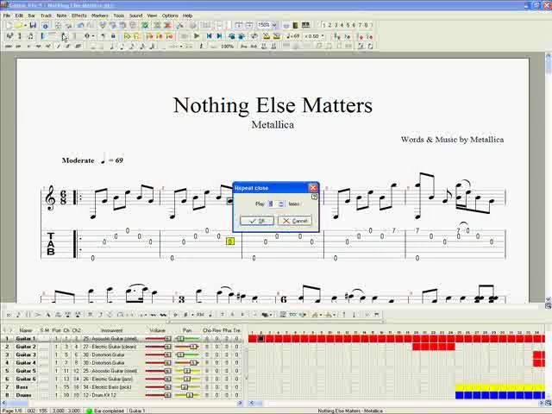This screenshot has width=552, height=414.
Task: Click the green checkmark toolbar icon
Action: click(x=145, y=25)
